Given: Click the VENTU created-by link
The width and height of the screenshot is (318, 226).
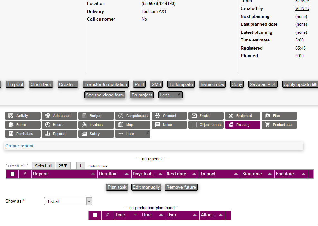Looking at the screenshot, I should pos(302,9).
